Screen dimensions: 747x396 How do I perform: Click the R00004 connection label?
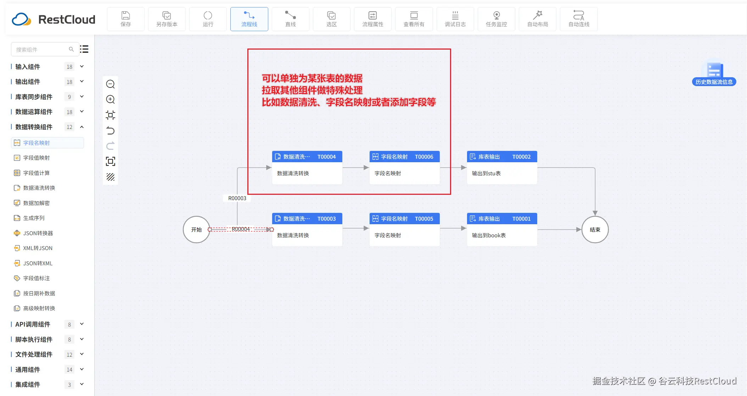point(241,229)
